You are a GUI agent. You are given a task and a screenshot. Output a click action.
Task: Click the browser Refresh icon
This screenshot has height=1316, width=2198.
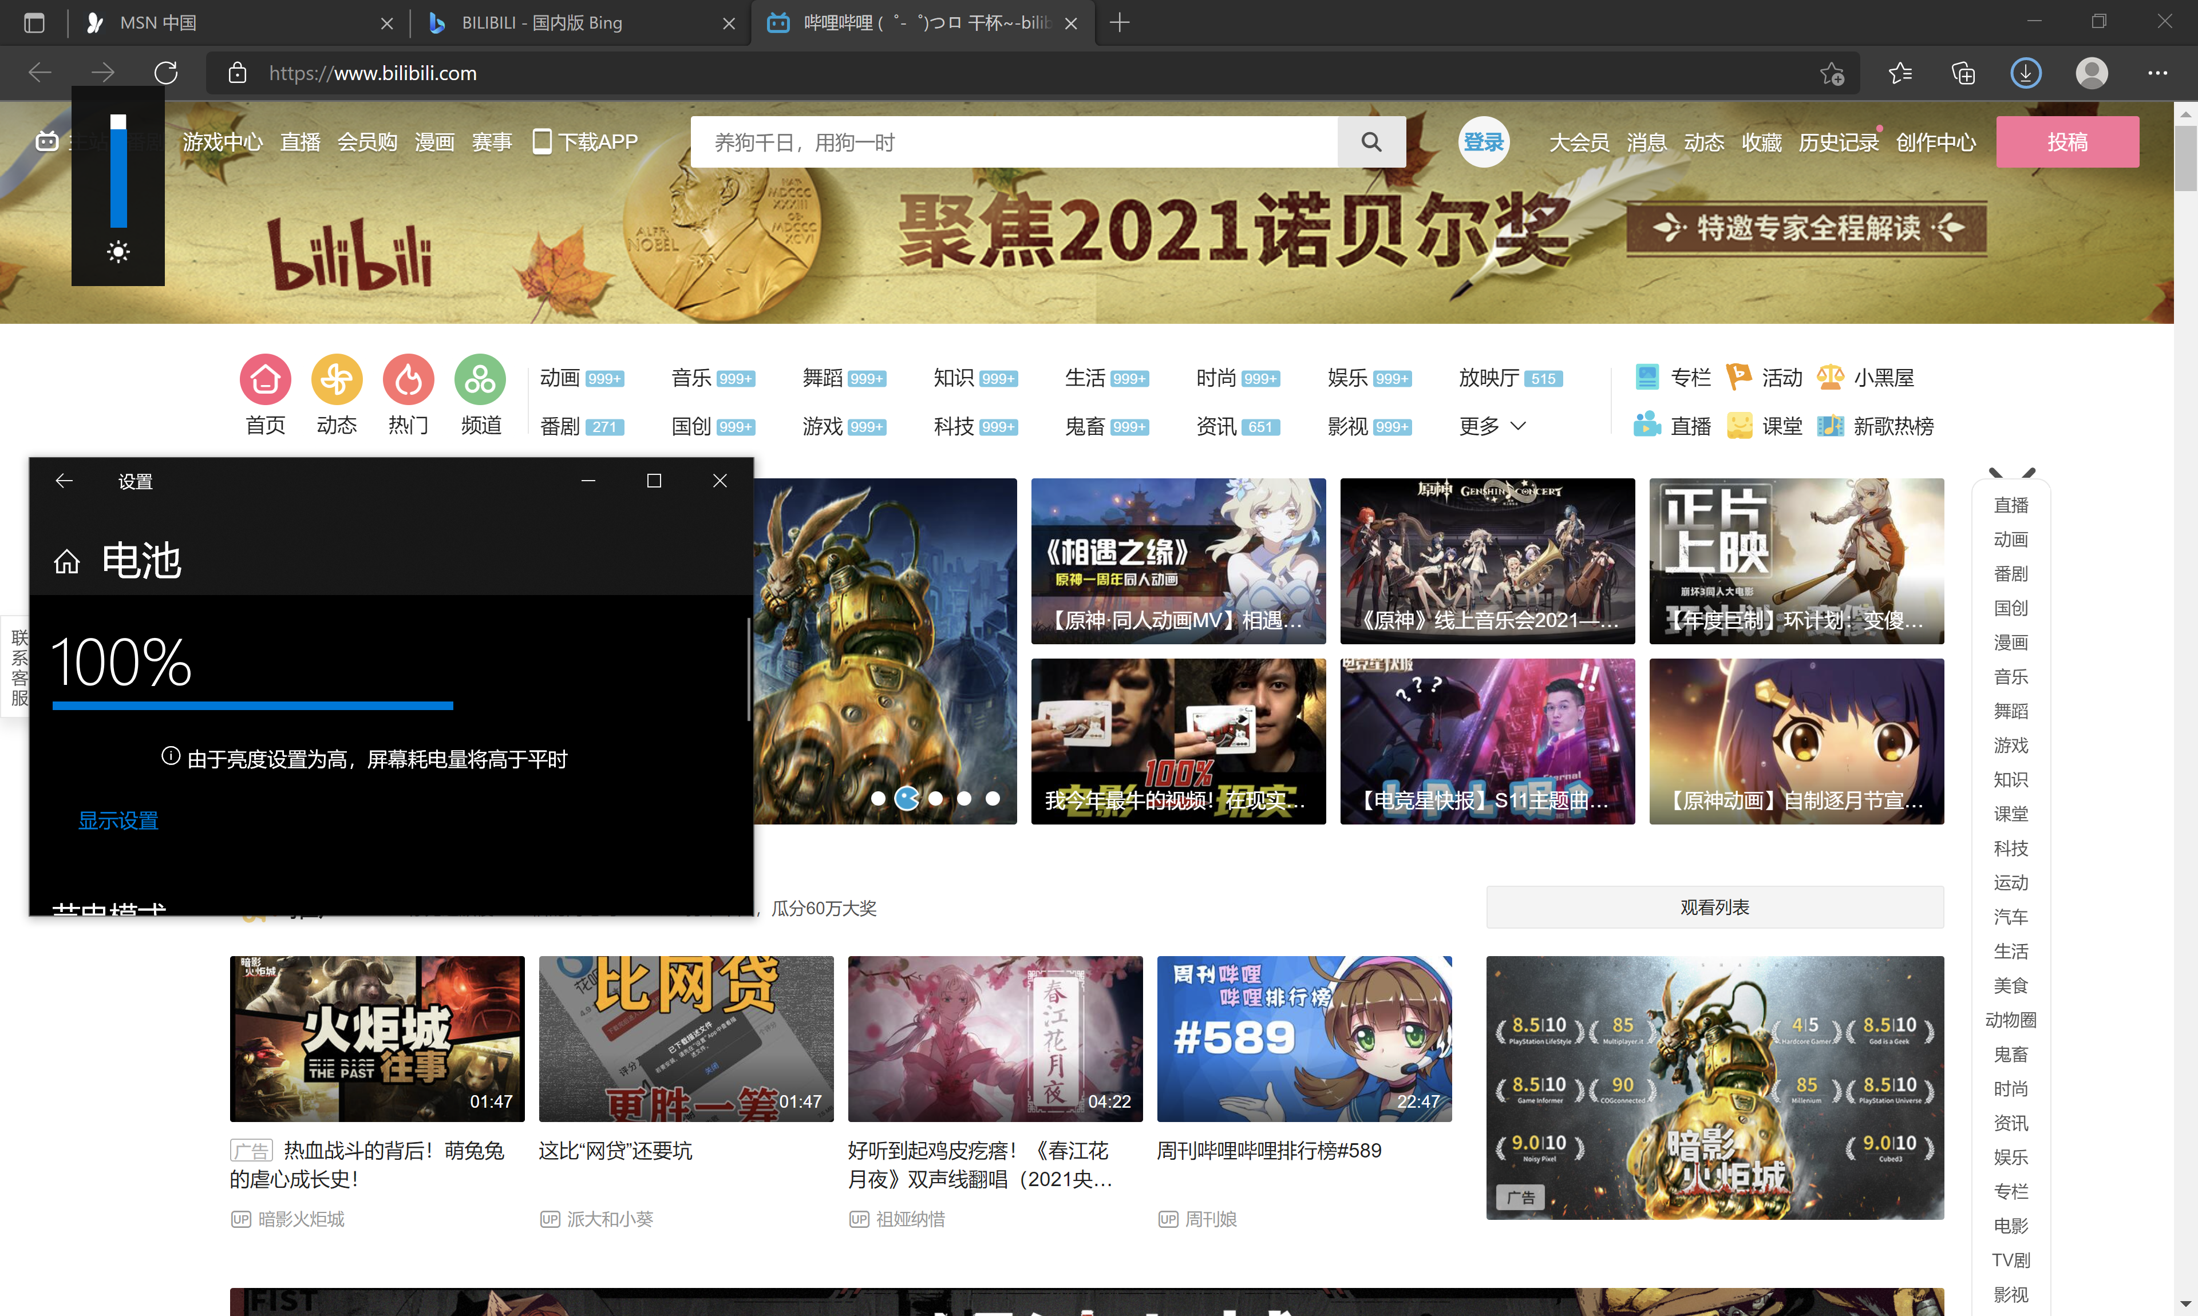[166, 73]
